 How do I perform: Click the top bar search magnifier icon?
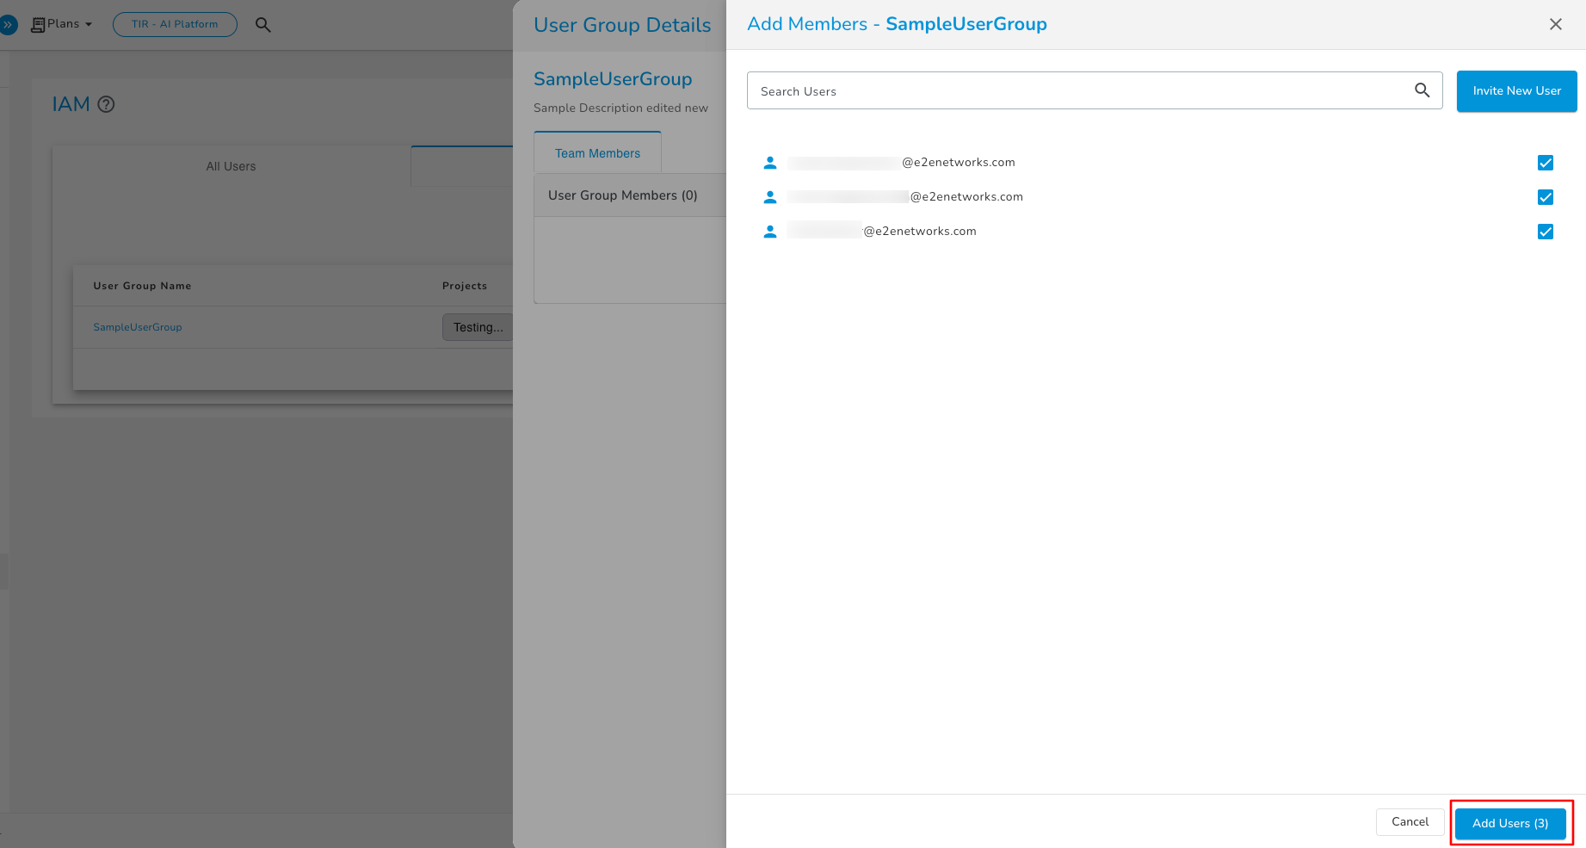pos(263,25)
